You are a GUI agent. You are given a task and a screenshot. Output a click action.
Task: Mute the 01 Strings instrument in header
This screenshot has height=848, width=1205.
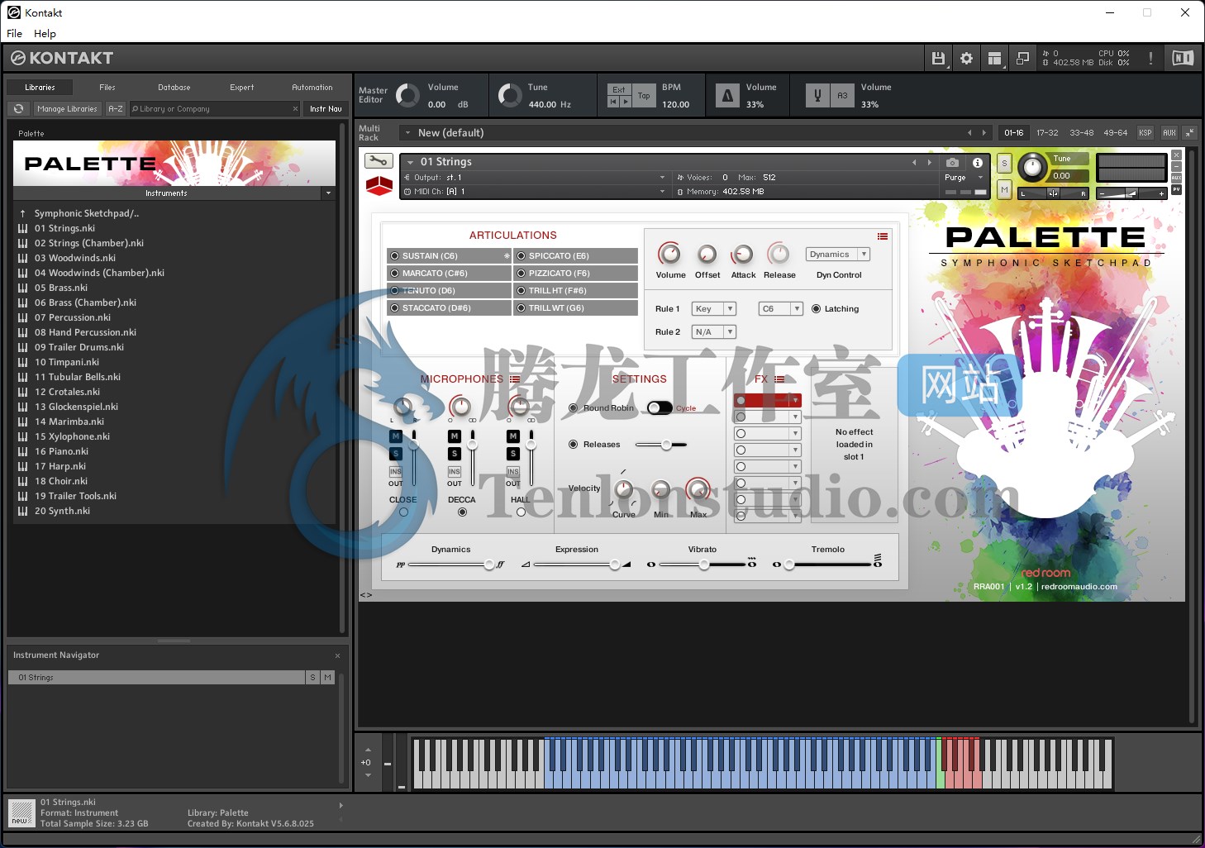click(x=1004, y=190)
